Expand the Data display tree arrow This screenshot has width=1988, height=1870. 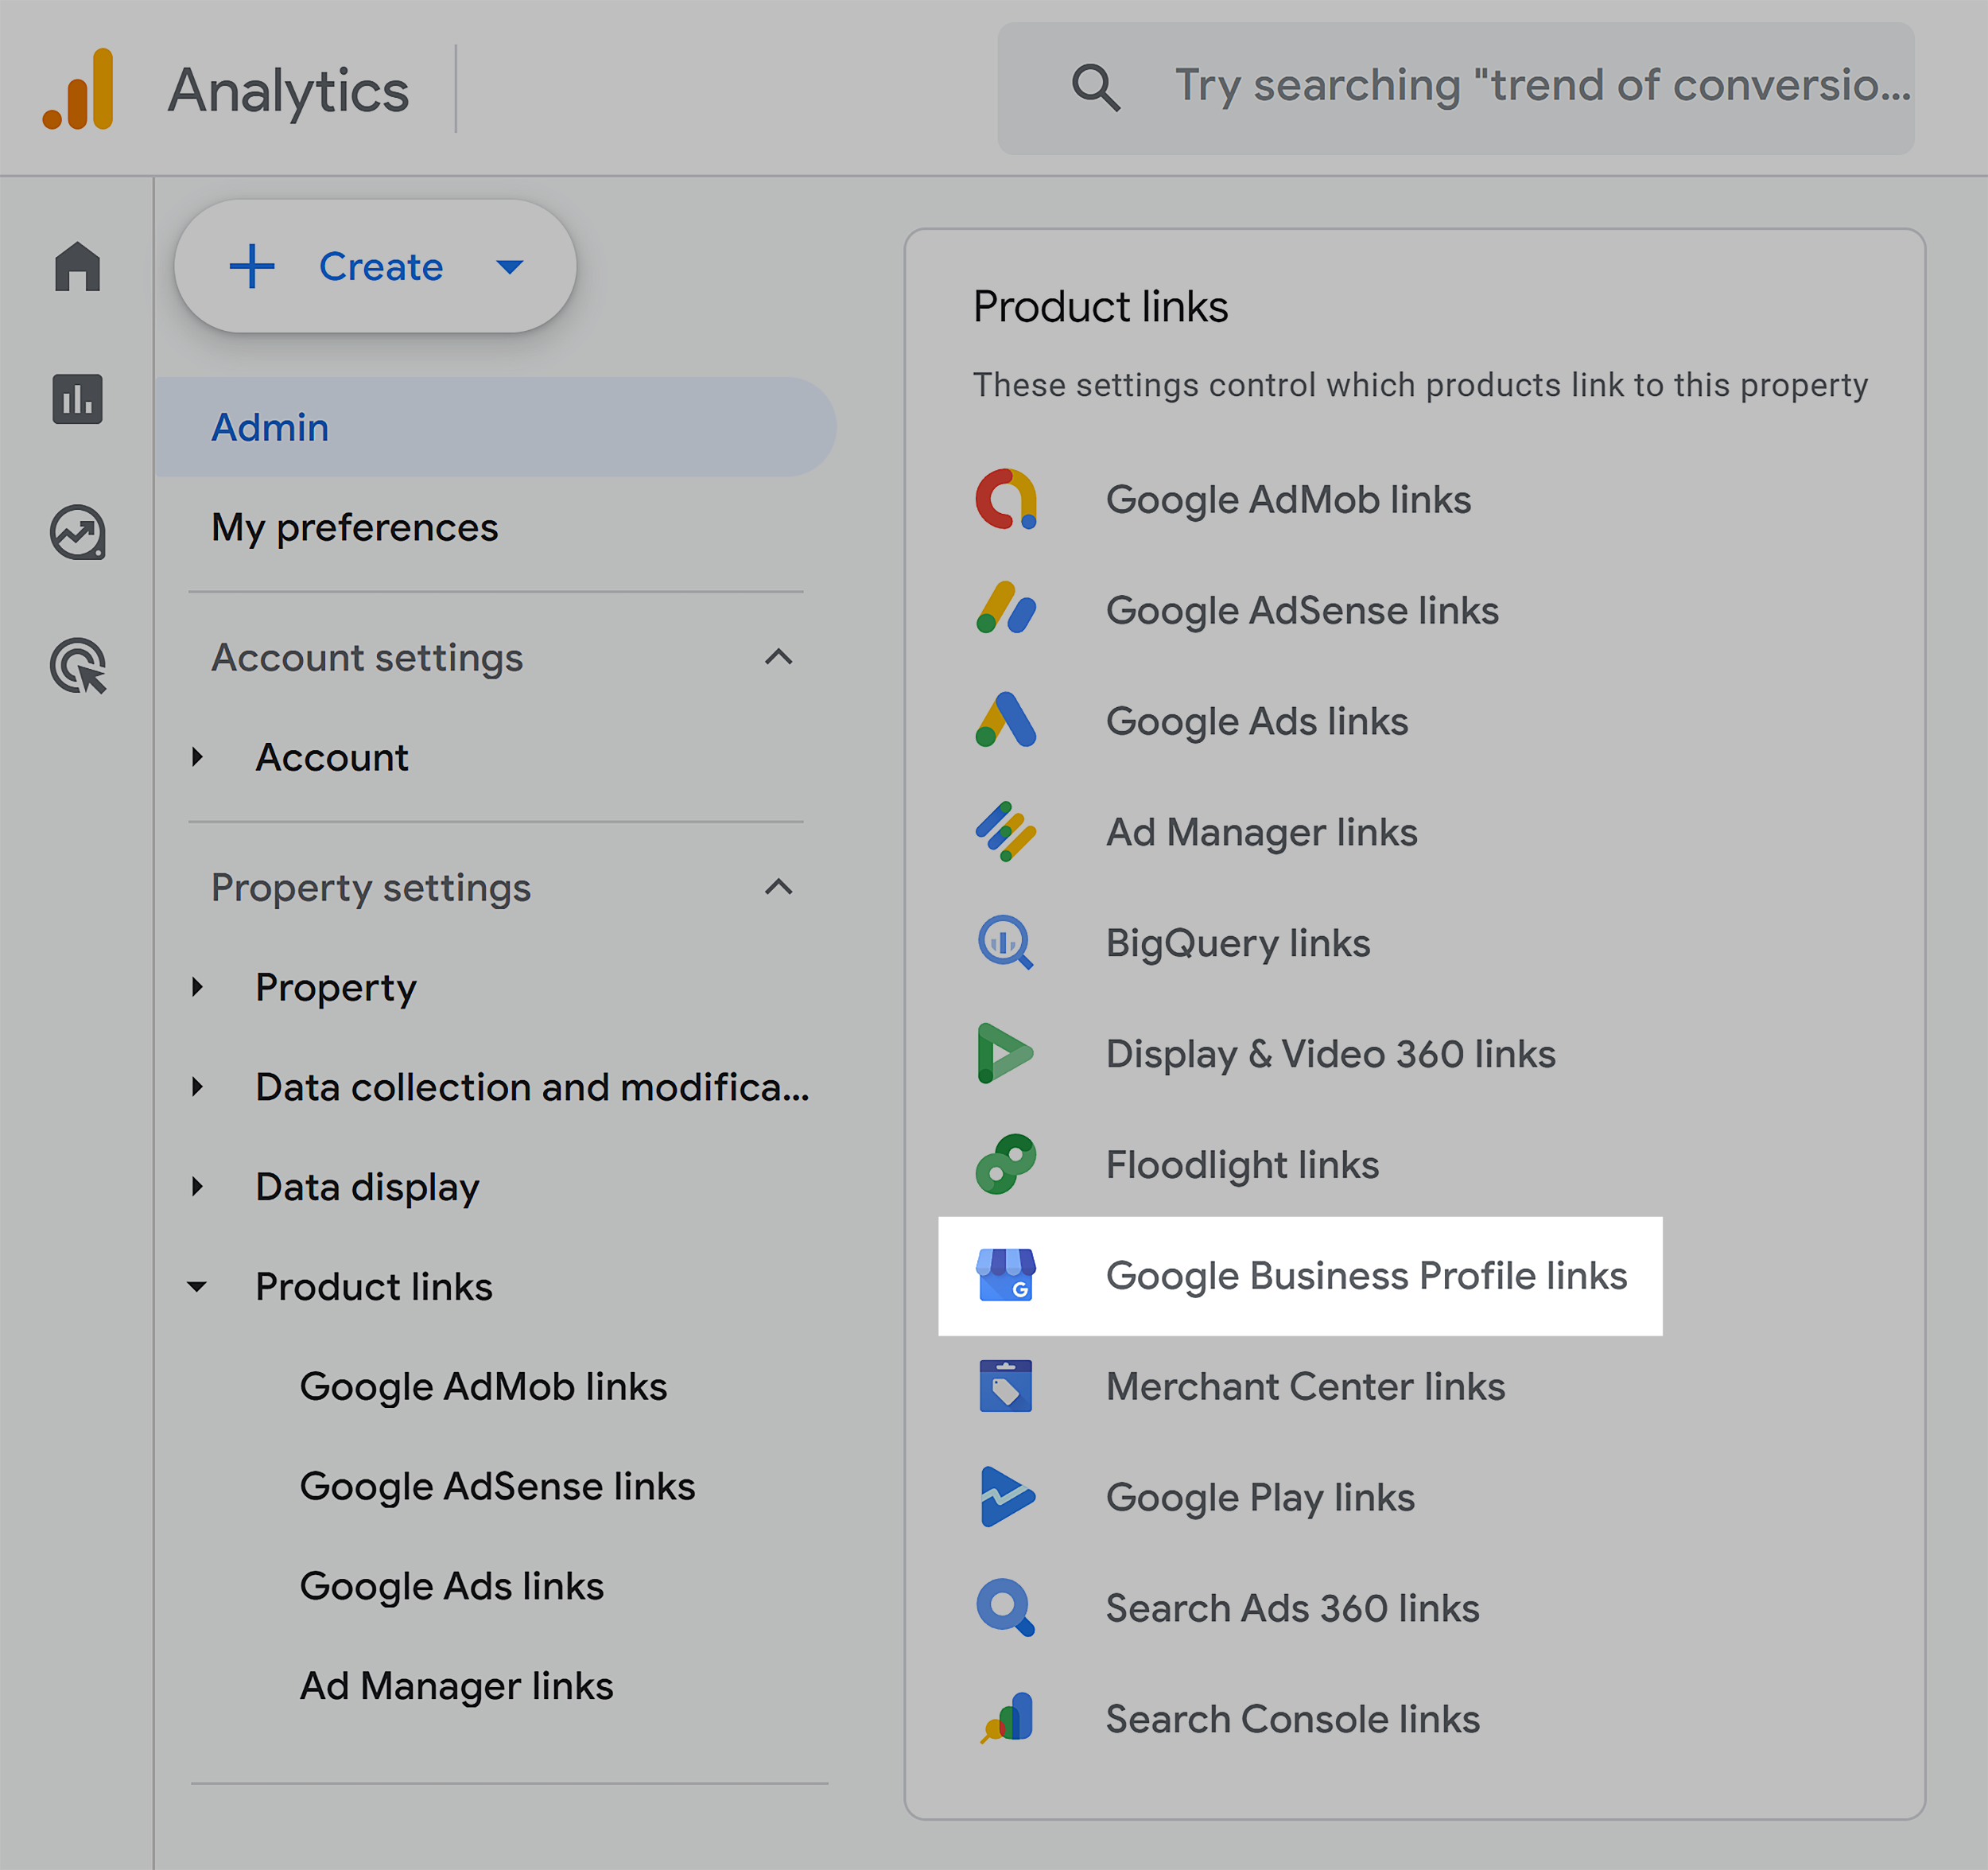coord(198,1187)
